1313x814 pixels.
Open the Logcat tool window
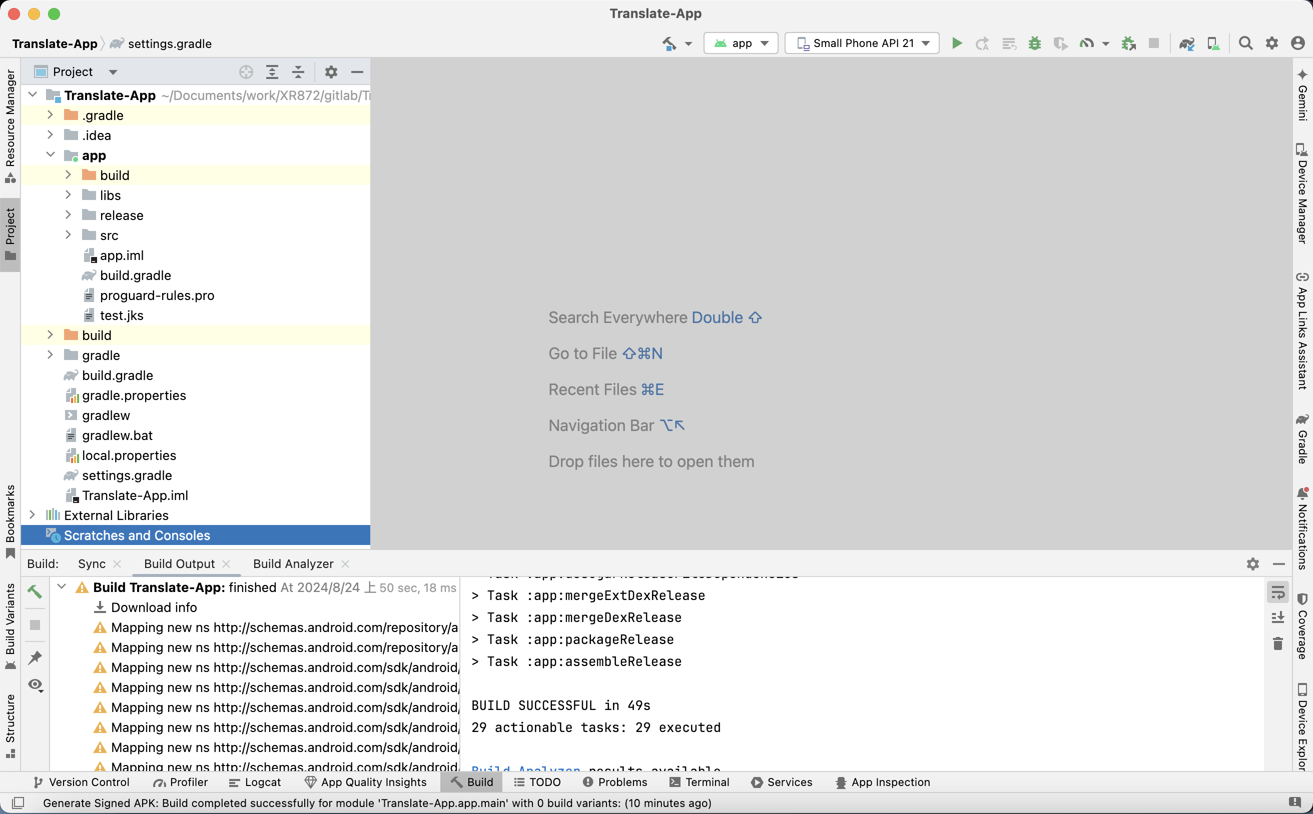(x=255, y=782)
